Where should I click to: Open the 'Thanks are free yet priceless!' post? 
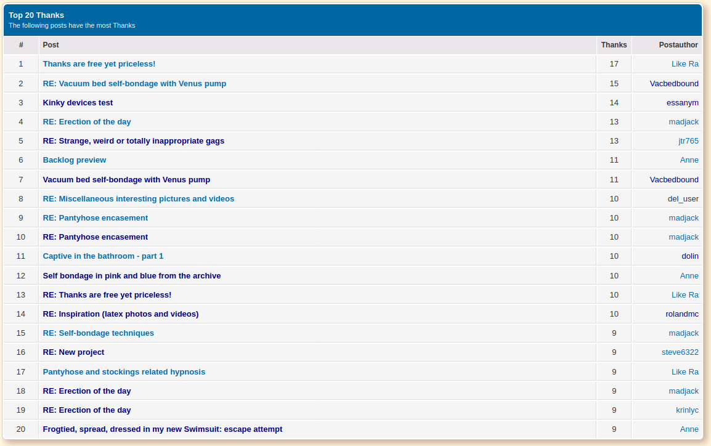[x=99, y=64]
